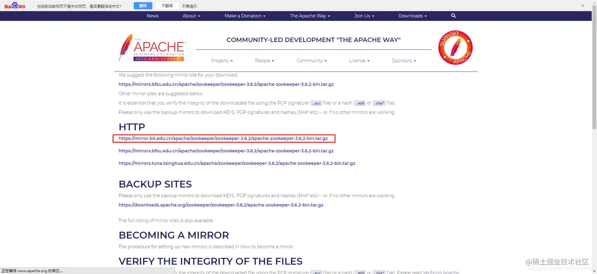Click the status bar waiting for www.apache.org text

[x=32, y=271]
